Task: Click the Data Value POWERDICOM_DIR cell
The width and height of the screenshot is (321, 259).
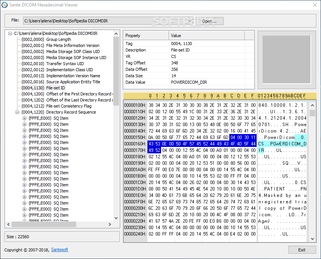Action: coord(189,82)
